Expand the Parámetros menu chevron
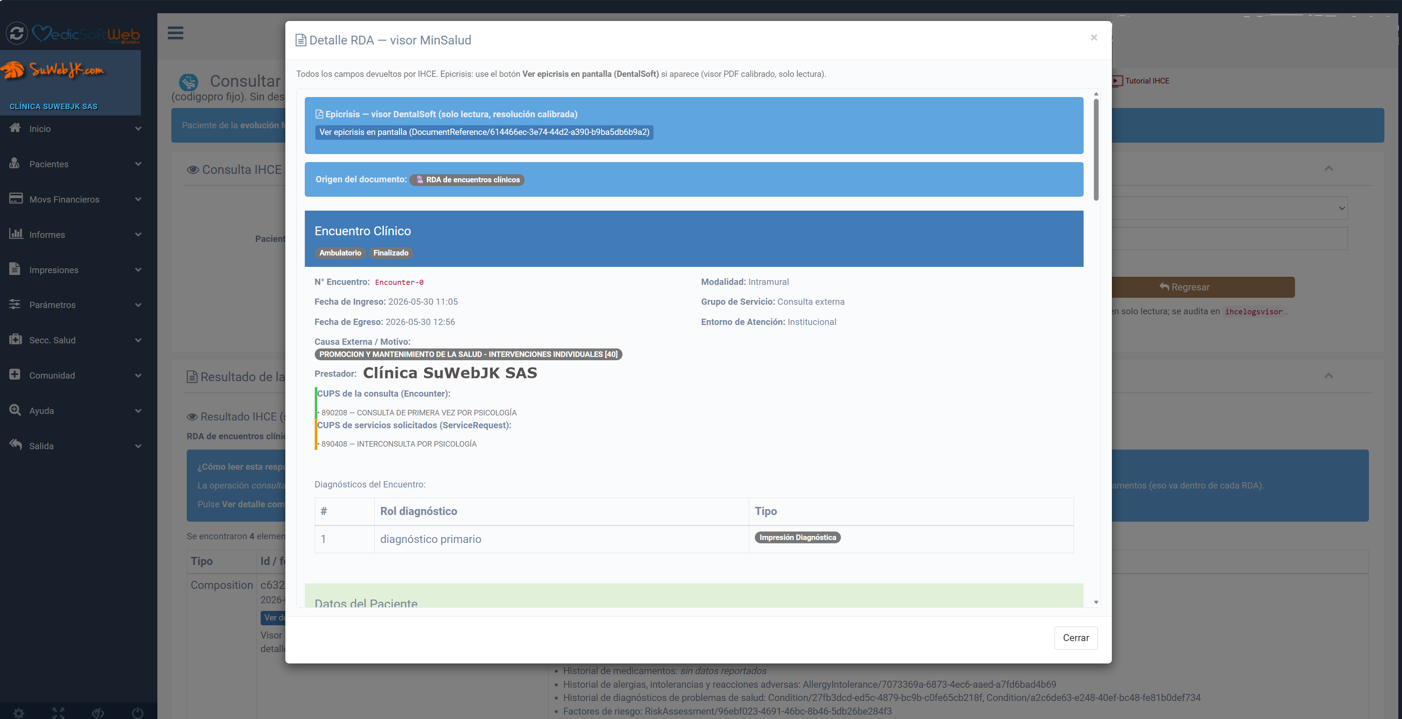This screenshot has height=719, width=1402. [x=138, y=305]
